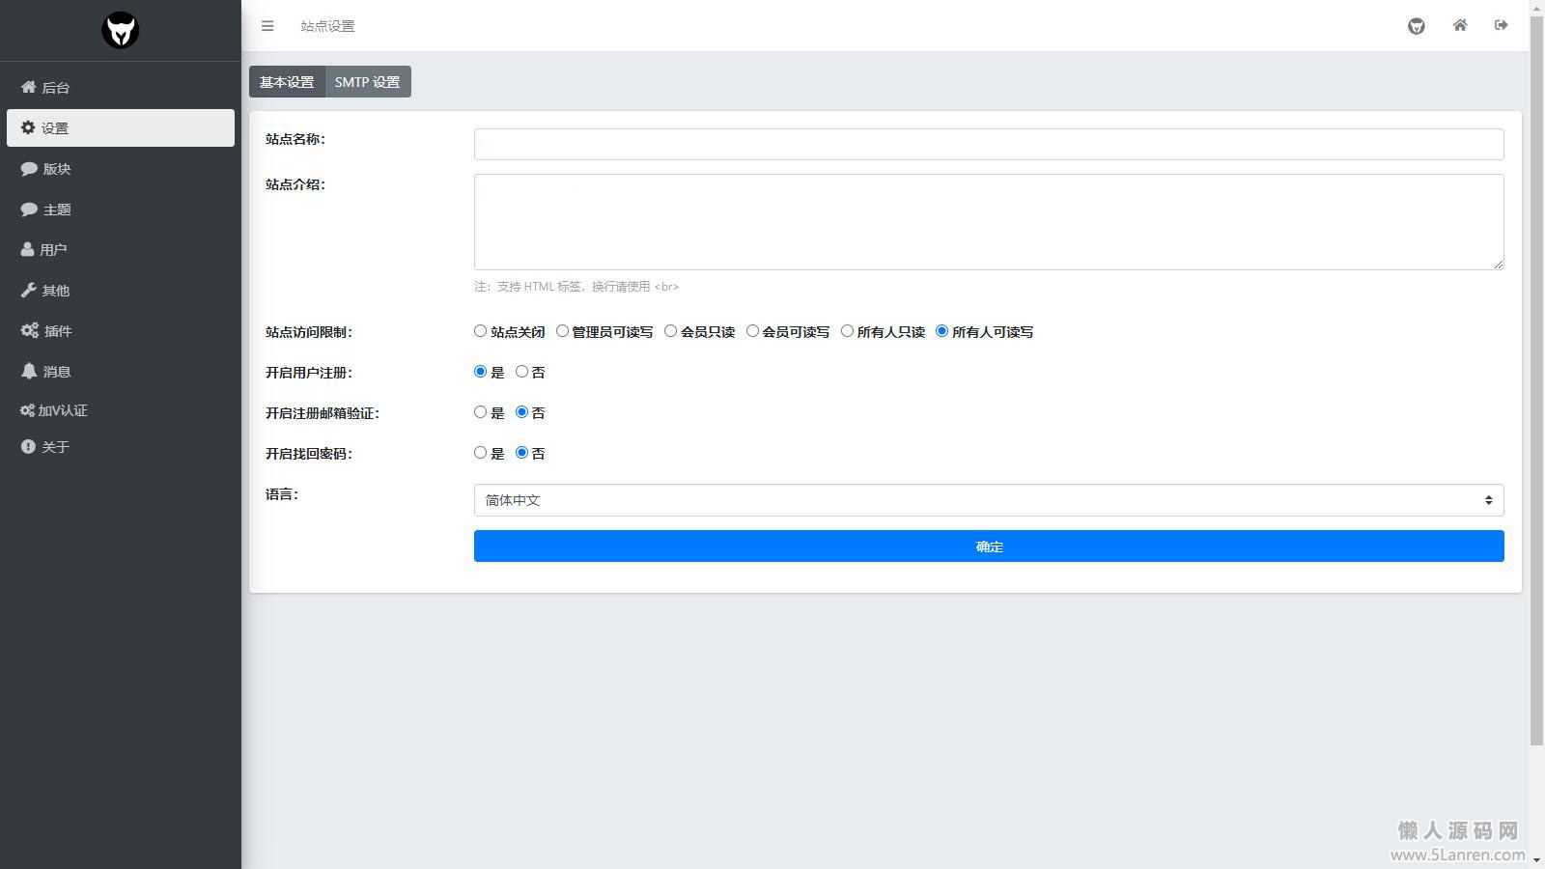Click the vertical page scrollbar
Viewport: 1545px width, 869px height.
pos(1536,386)
